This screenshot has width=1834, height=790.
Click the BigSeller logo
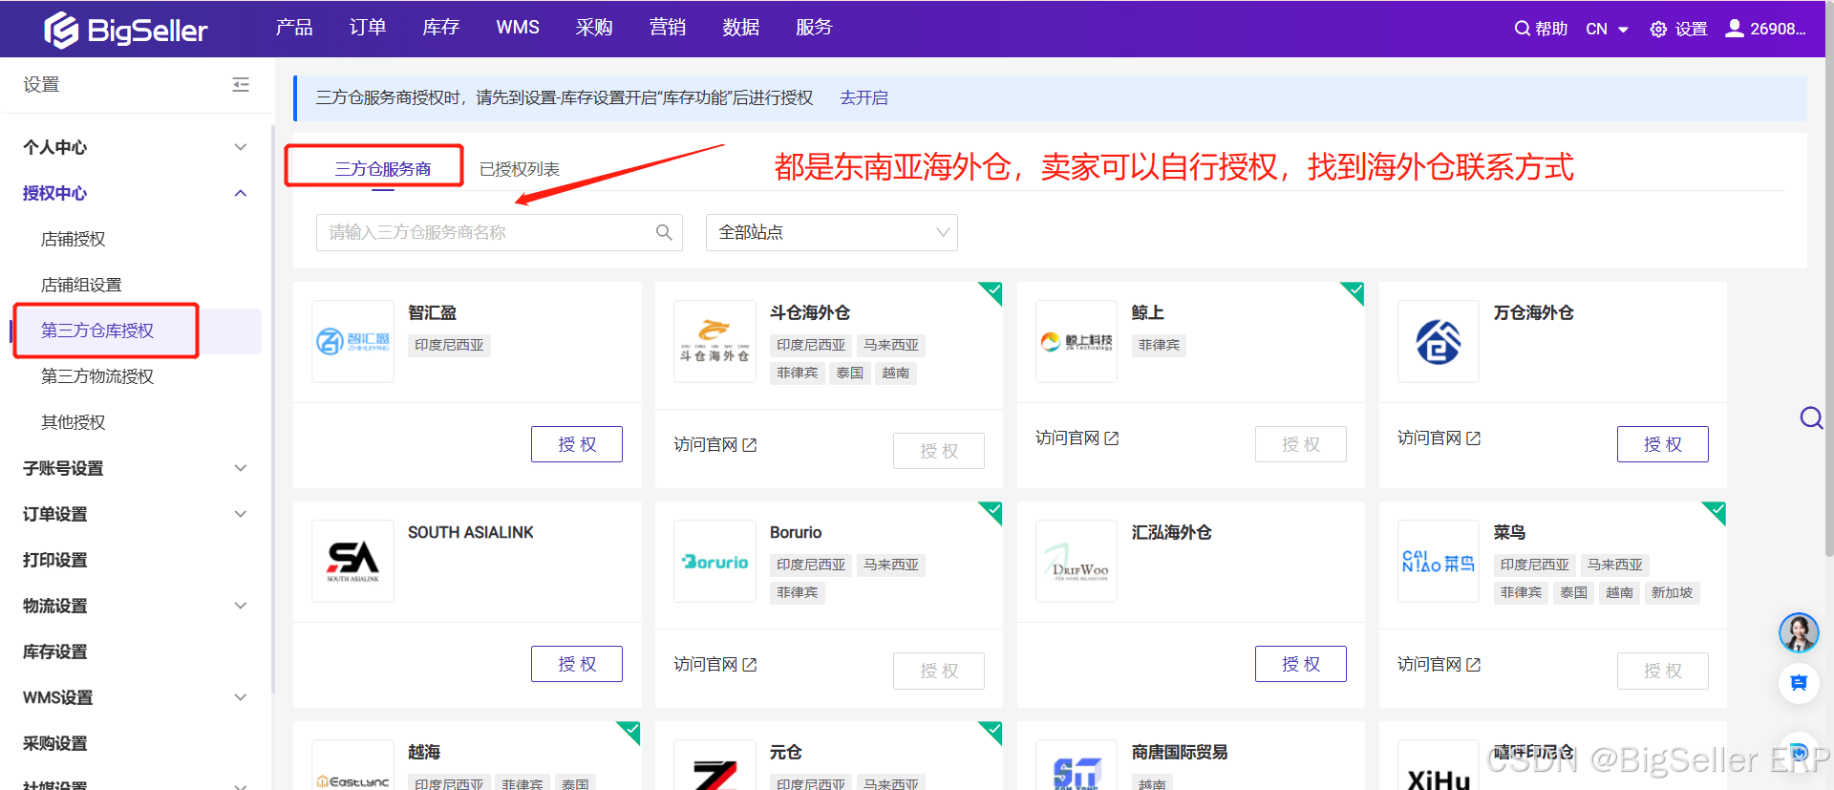pos(125,30)
